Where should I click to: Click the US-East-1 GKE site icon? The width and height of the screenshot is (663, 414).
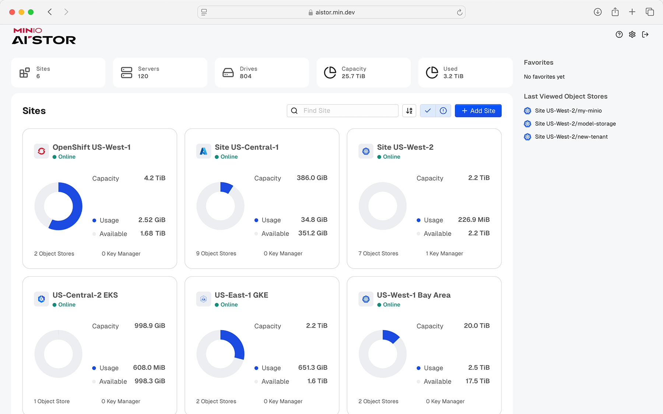(x=204, y=299)
